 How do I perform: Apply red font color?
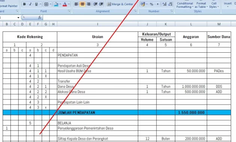(x=65, y=4)
